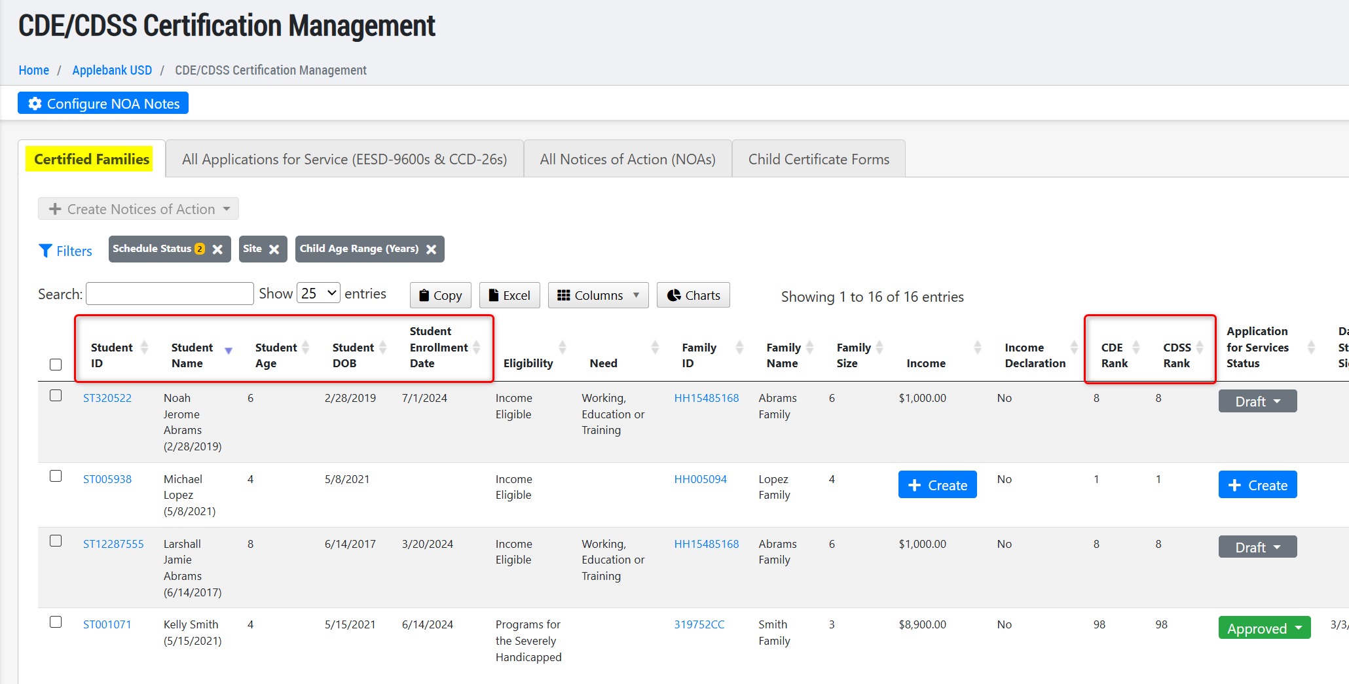
Task: Go to Home breadcrumb
Action: [33, 70]
